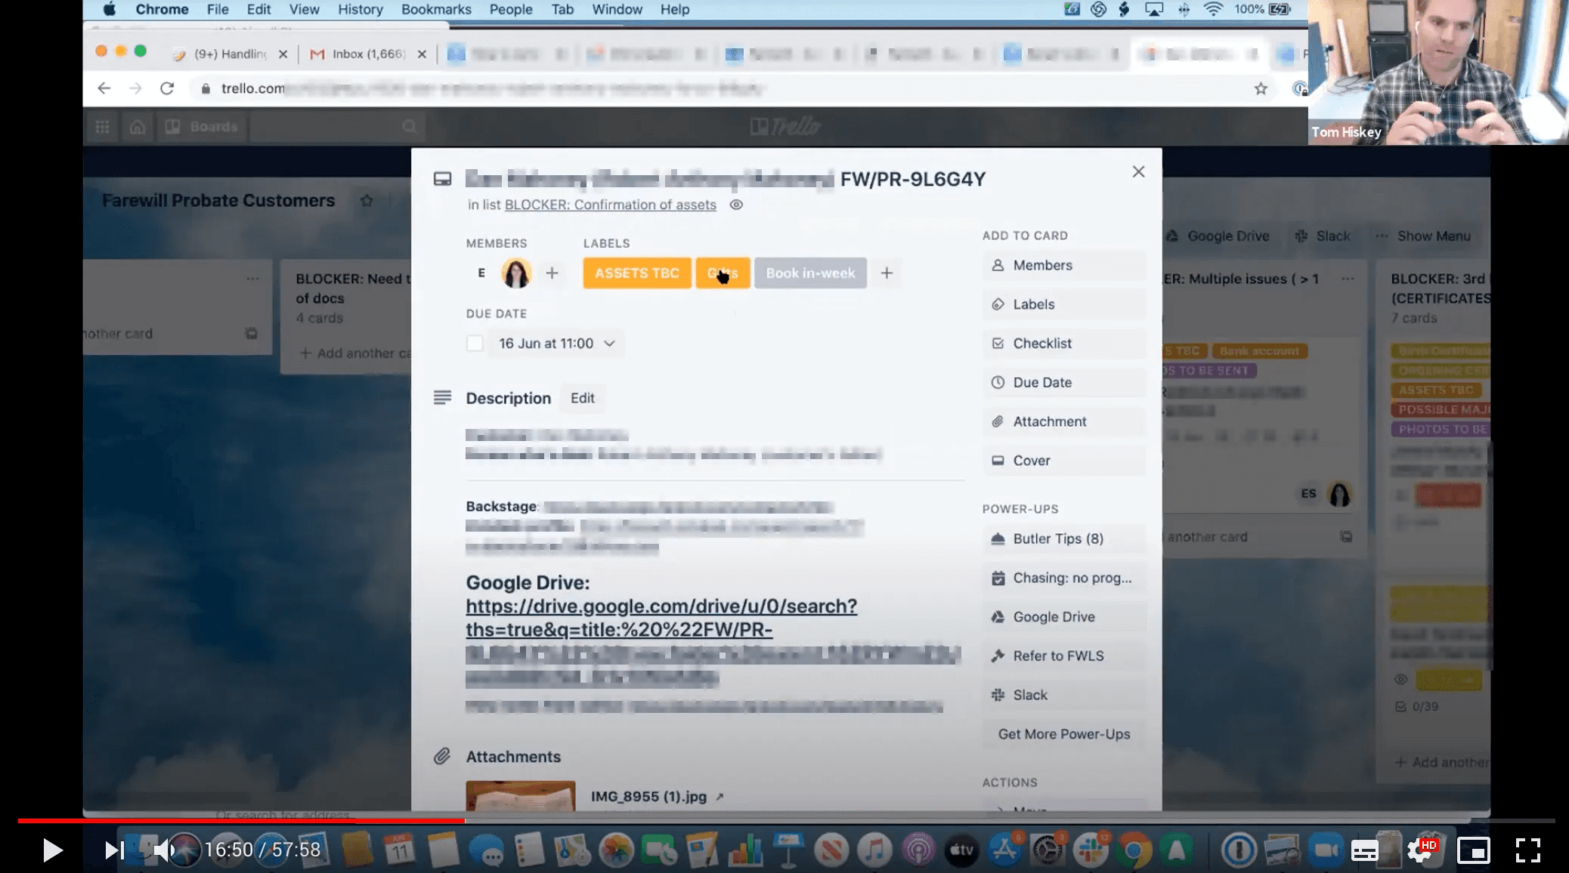Open the Chasing: no prog... power-up

(x=1064, y=578)
